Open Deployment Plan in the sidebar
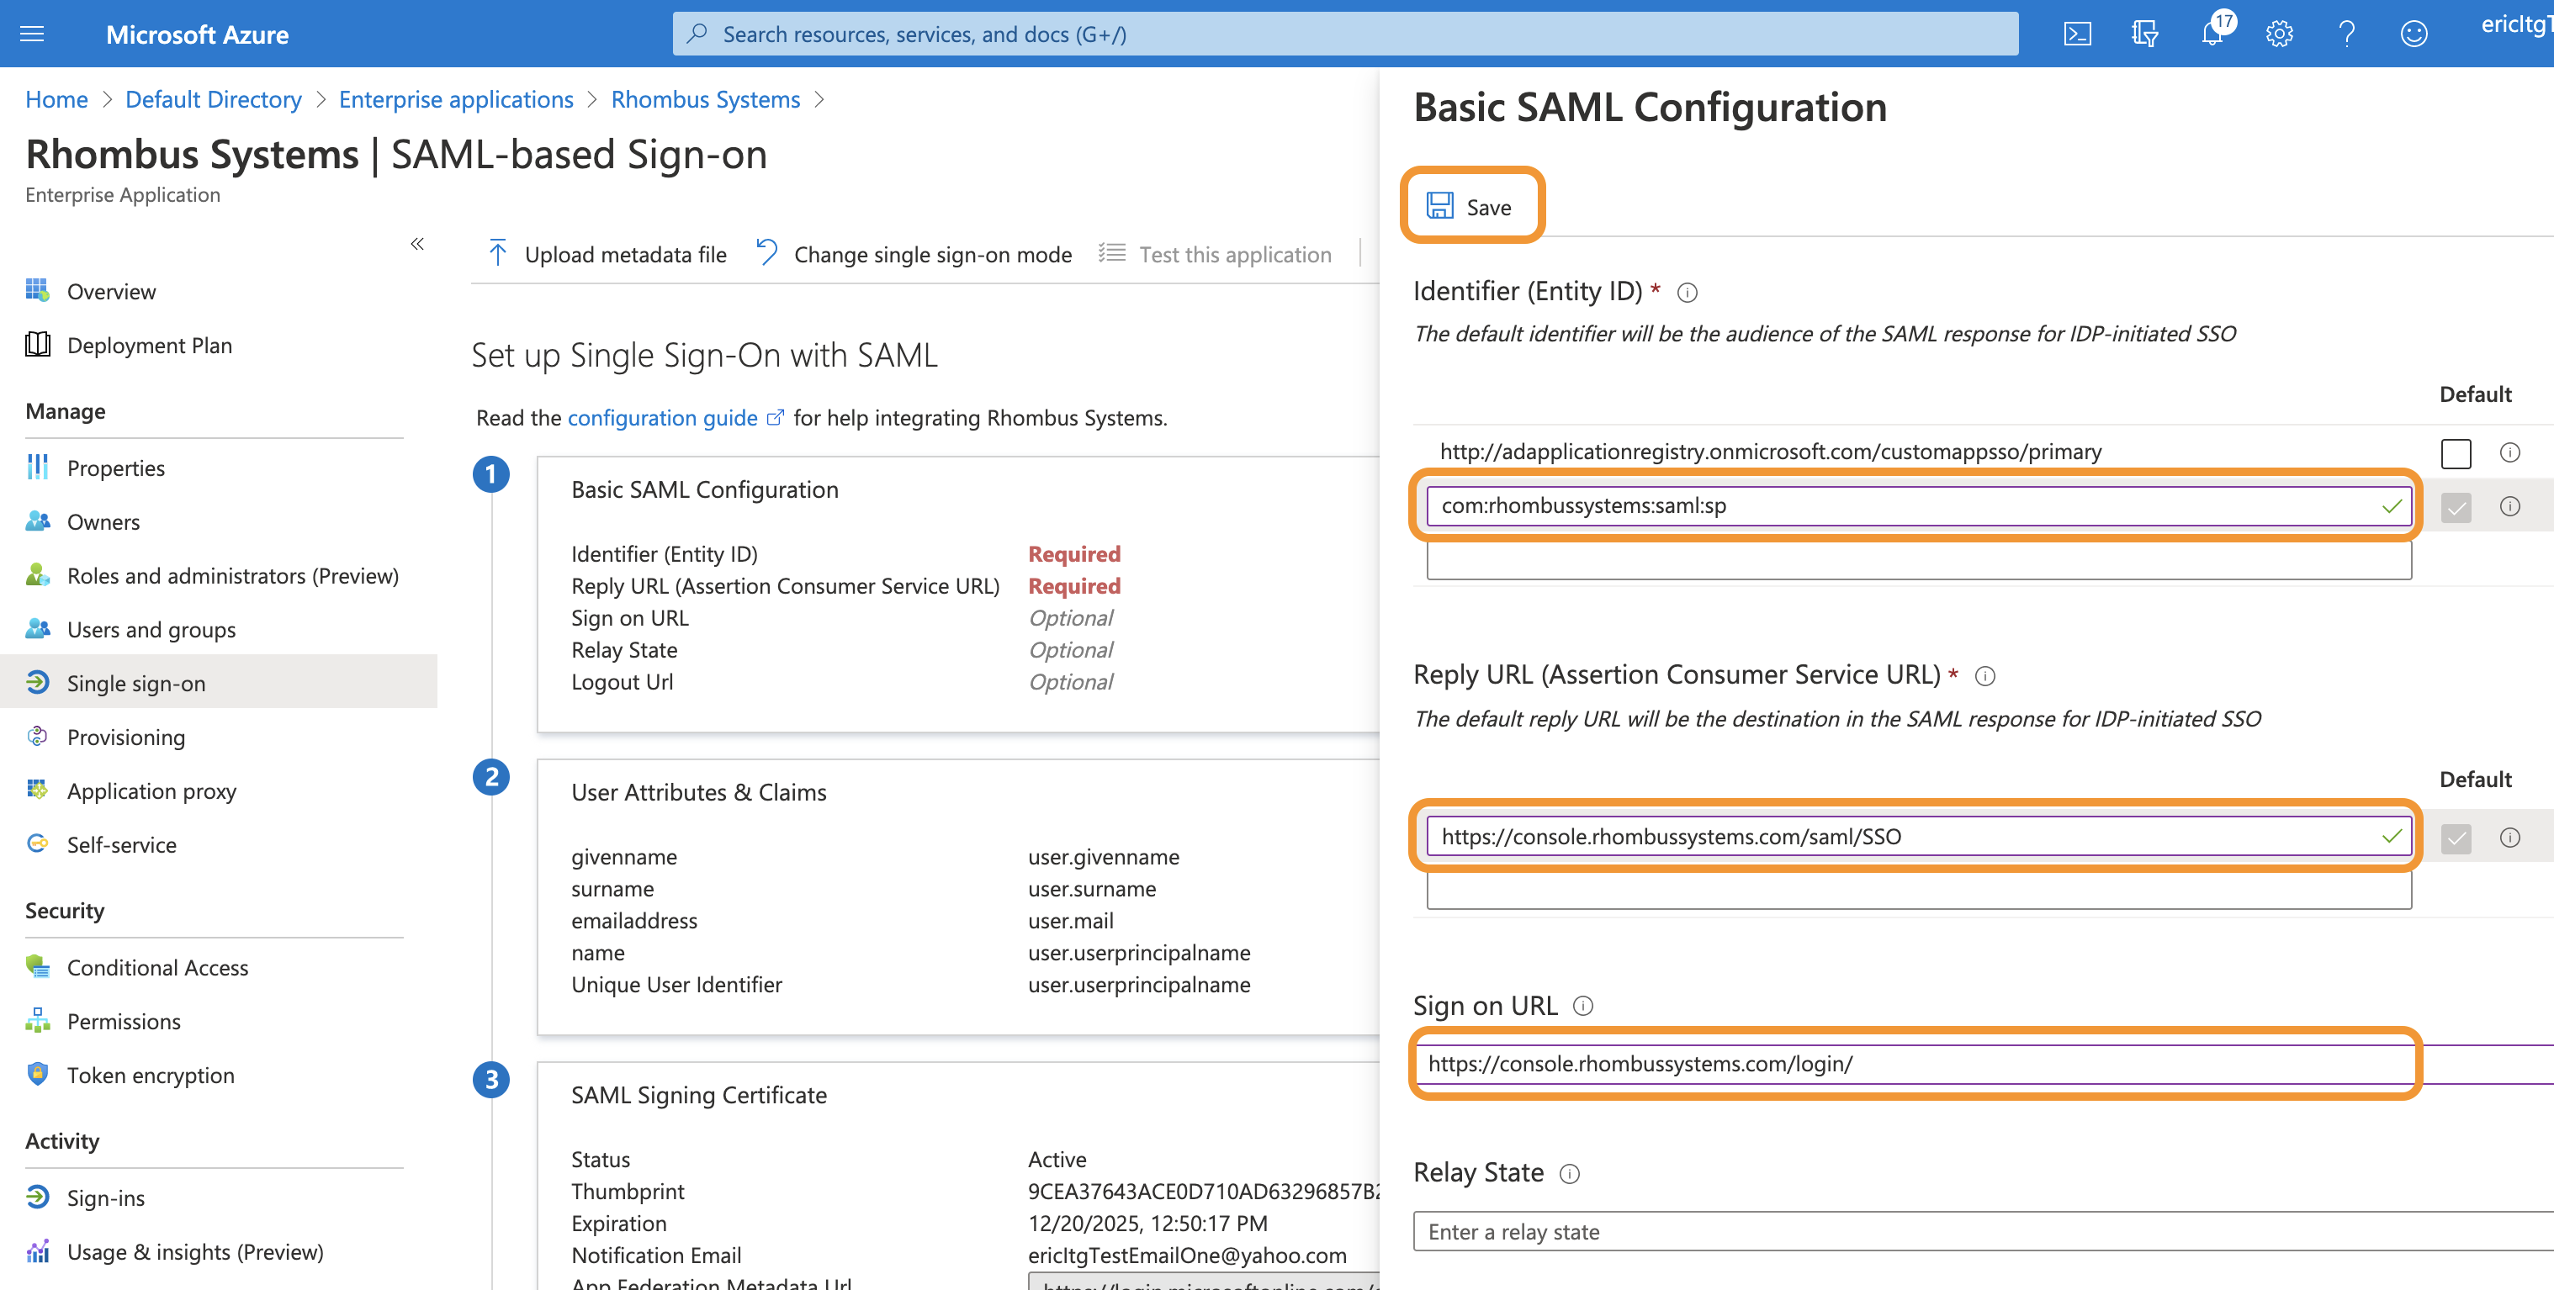The image size is (2554, 1290). tap(149, 345)
